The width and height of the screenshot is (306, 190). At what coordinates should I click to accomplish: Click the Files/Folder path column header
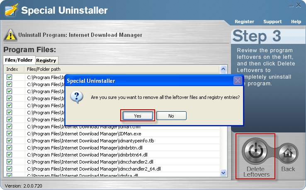coord(122,69)
